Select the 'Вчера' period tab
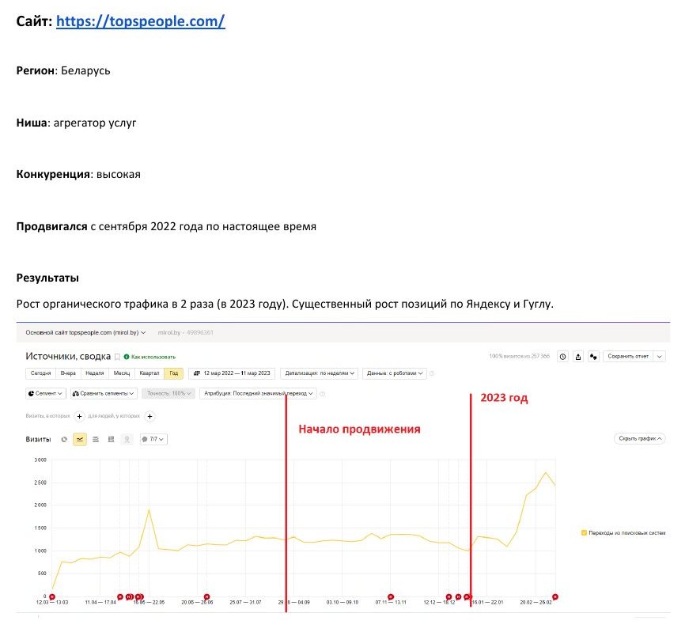Viewport: 685px width, 632px height. [x=68, y=373]
